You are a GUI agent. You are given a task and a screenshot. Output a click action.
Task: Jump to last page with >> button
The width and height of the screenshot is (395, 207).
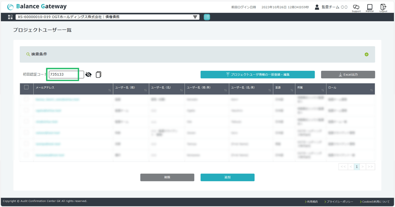pyautogui.click(x=370, y=167)
